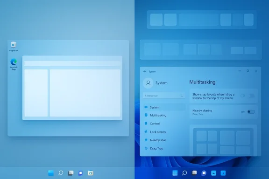Open Windows Start on the right taskbar
This screenshot has height=179, width=269.
175,173
